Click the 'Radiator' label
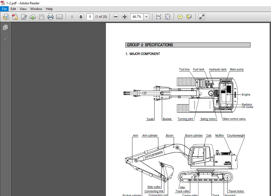This screenshot has width=271, height=196. 247,104
